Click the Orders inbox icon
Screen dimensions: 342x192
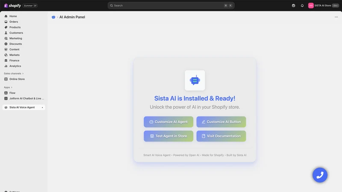6,22
